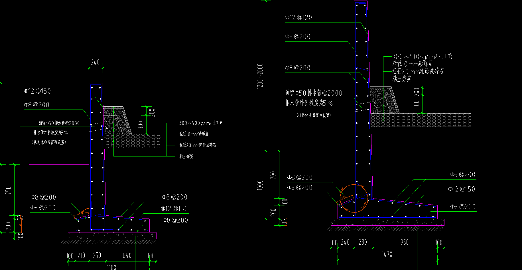Select the Φ12 @150 label over tall wall footing

click(462, 189)
